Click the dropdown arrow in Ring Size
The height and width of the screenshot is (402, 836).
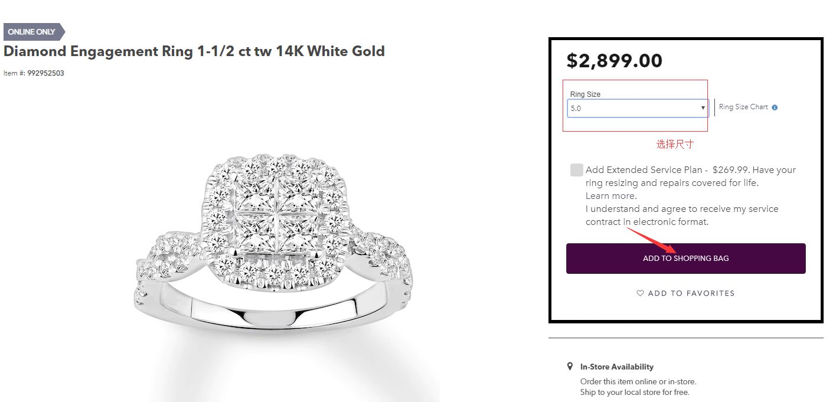[x=703, y=108]
